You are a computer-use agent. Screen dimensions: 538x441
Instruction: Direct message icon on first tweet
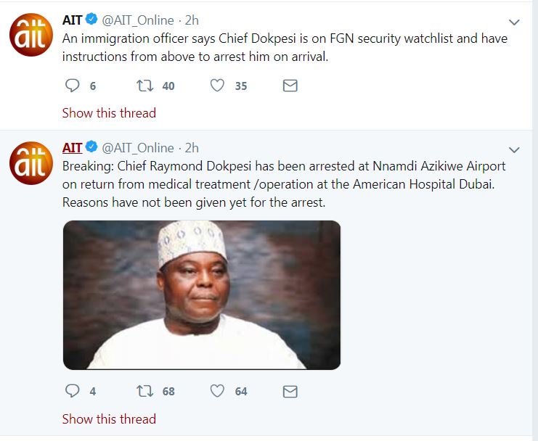(290, 86)
